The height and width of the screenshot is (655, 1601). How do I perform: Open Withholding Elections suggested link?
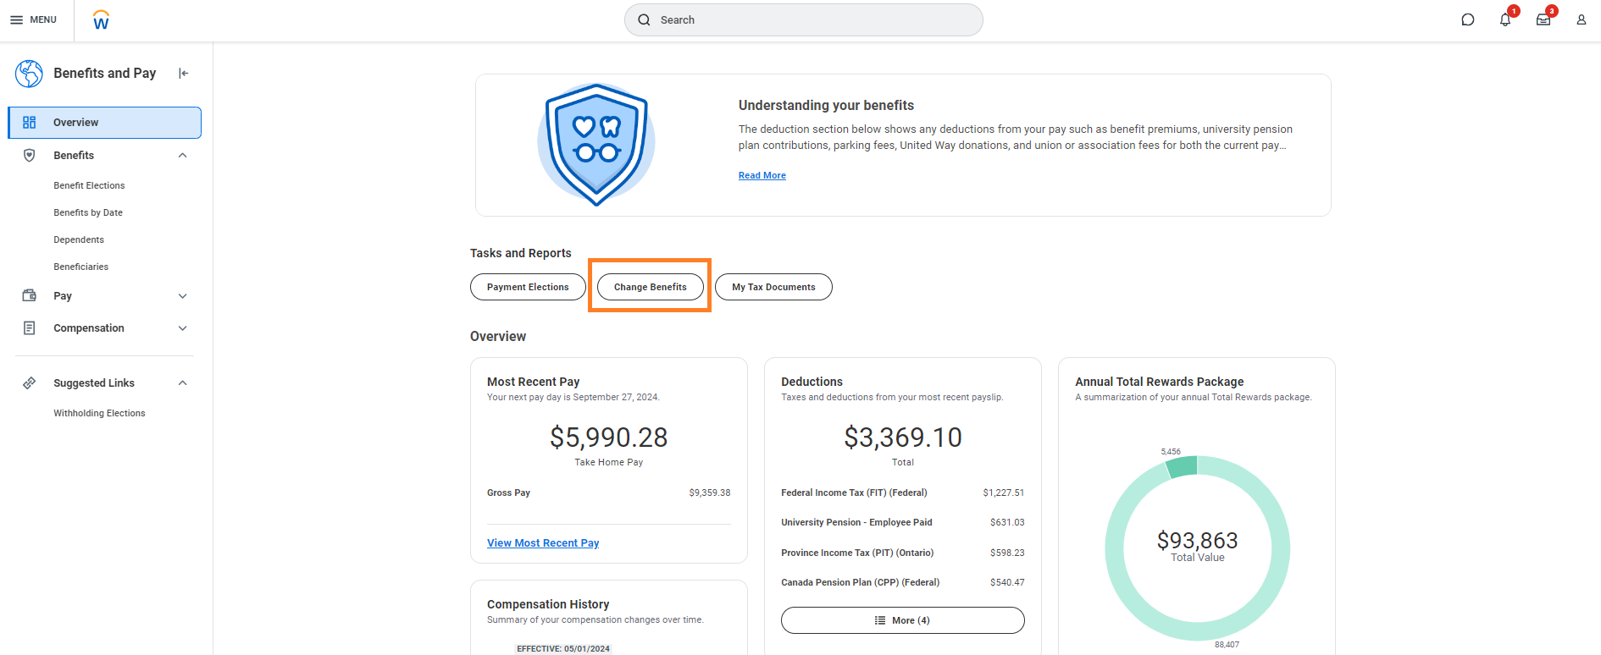pos(99,413)
